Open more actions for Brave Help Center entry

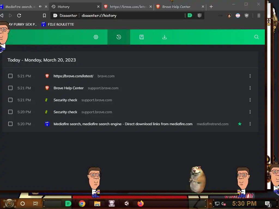pos(250,88)
